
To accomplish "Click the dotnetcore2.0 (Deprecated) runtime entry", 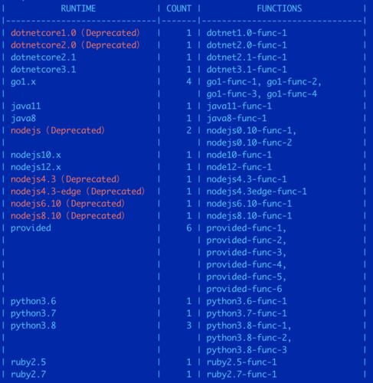I will pyautogui.click(x=75, y=45).
